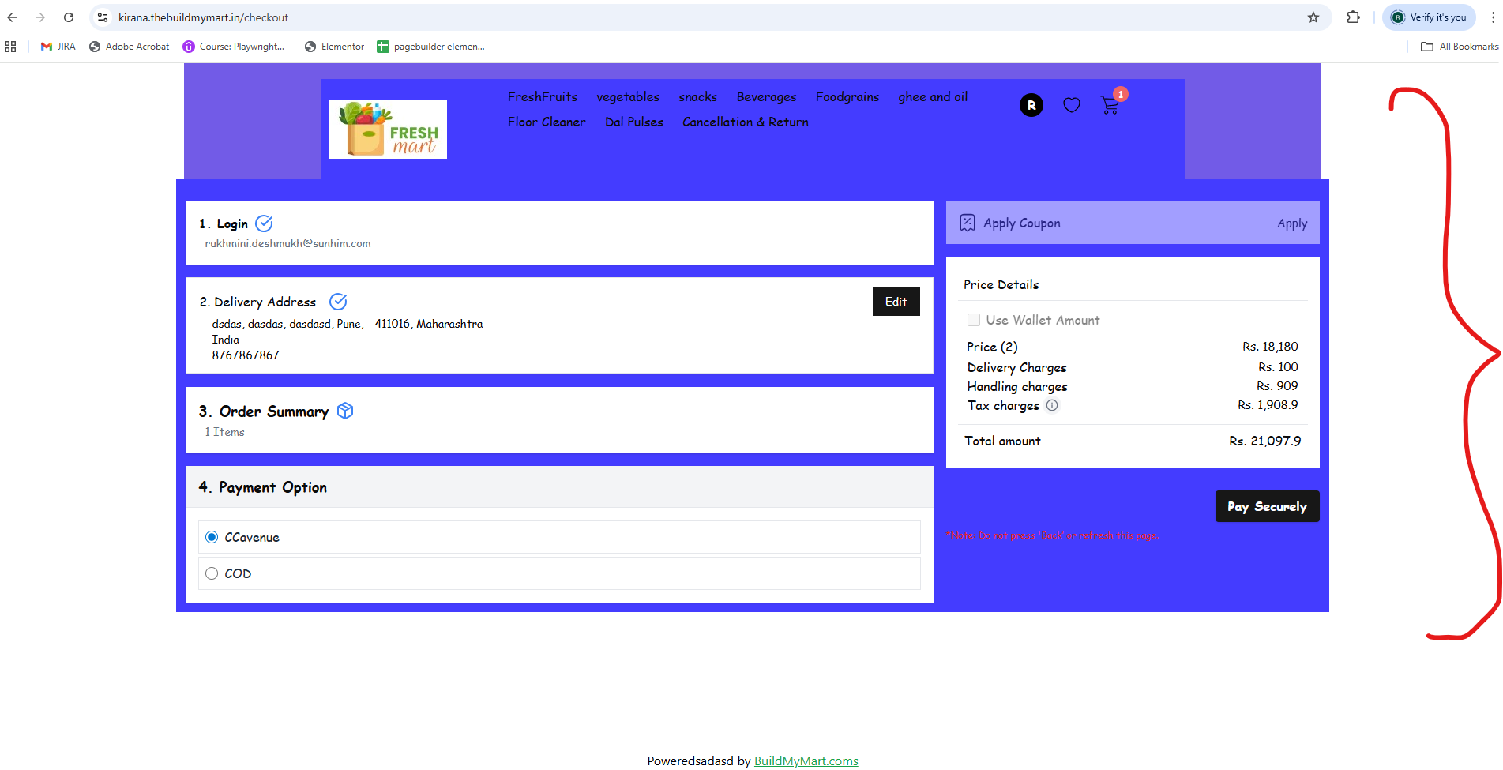Open Elementor bookmark
Image resolution: width=1503 pixels, height=770 pixels.
[x=335, y=47]
